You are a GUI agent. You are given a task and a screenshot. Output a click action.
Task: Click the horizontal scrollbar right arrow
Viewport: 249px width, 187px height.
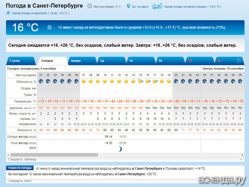click(242, 155)
